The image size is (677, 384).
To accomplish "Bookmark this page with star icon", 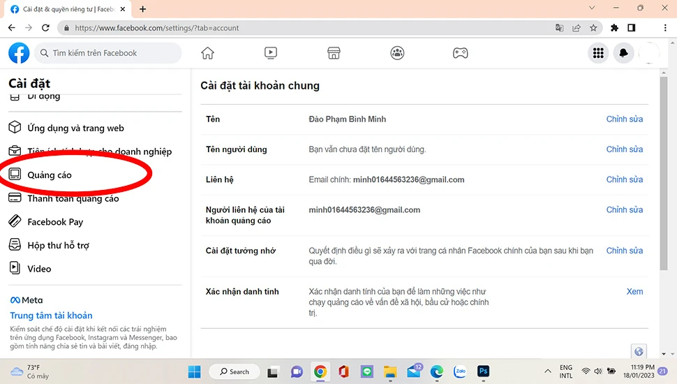I will (593, 28).
